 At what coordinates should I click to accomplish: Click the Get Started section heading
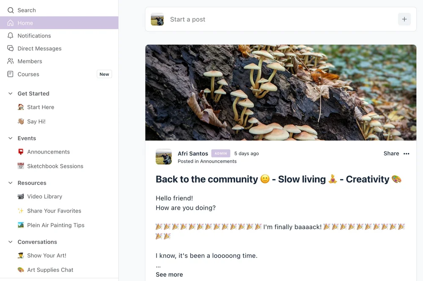pyautogui.click(x=33, y=94)
